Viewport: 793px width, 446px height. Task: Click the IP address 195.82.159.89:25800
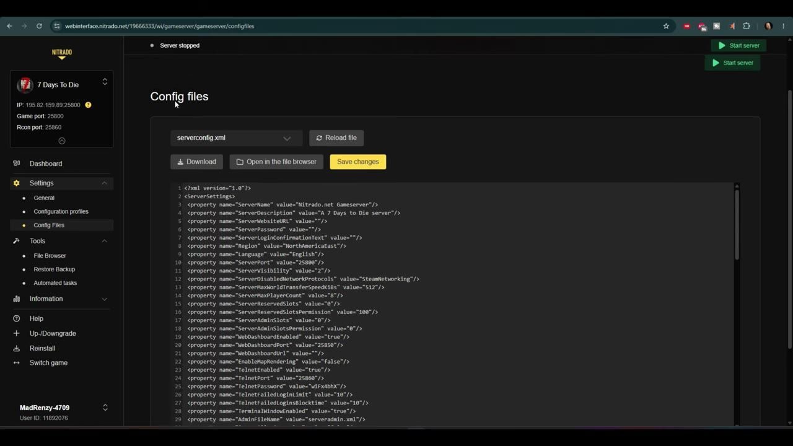point(53,105)
